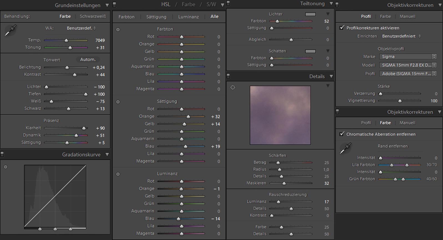Toggle the Gradationskurve panel switch
Screen dimensions: 443x240
[2, 154]
